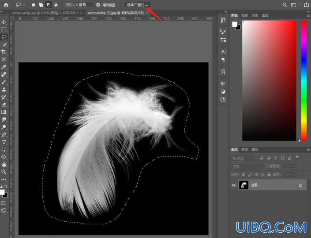311x238 pixels.
Task: Switch to the 色板 Swatches tab
Action: pos(244,15)
